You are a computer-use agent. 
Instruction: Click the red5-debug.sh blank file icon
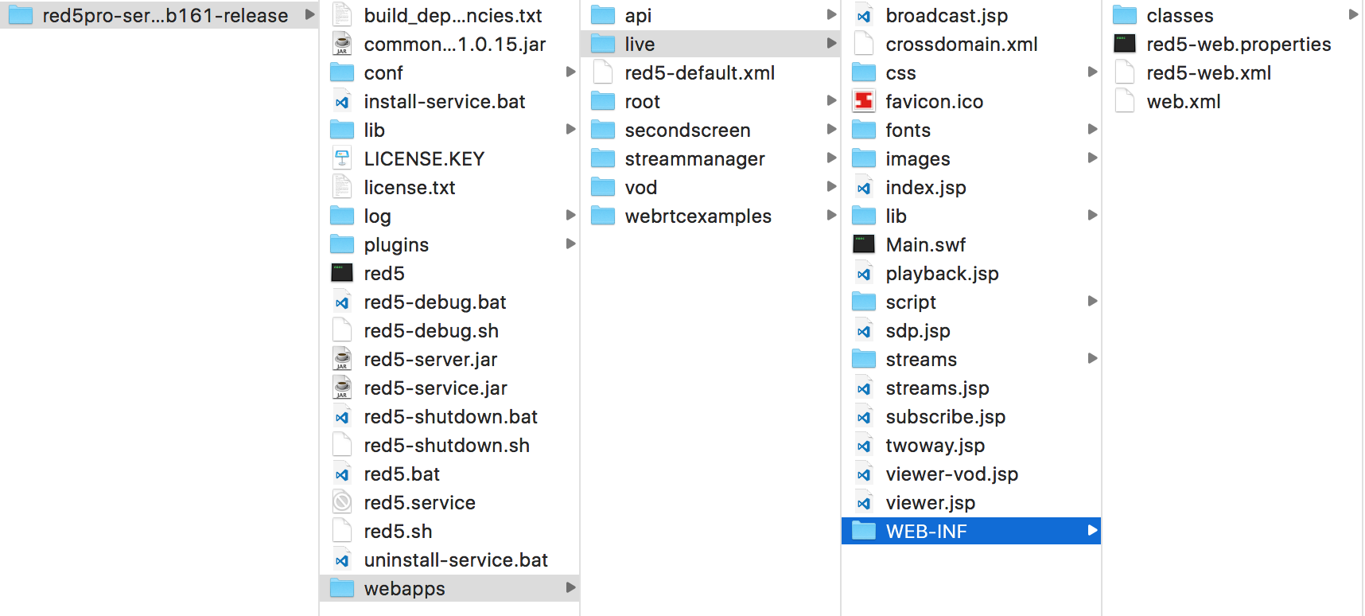pyautogui.click(x=342, y=330)
